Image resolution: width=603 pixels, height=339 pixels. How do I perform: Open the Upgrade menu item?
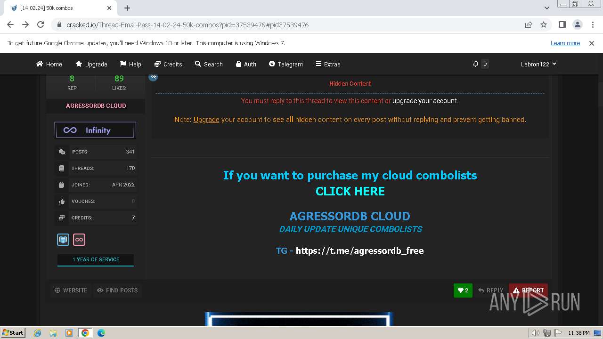(x=91, y=64)
